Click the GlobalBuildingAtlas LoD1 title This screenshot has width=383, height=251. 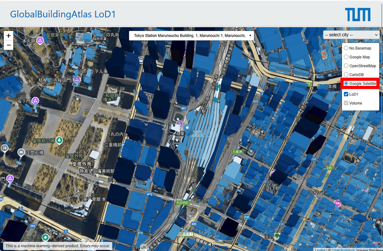63,14
